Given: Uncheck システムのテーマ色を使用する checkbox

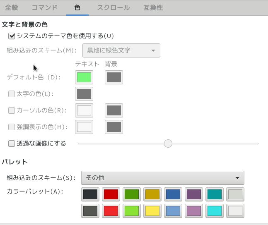Looking at the screenshot, I should click(12, 36).
